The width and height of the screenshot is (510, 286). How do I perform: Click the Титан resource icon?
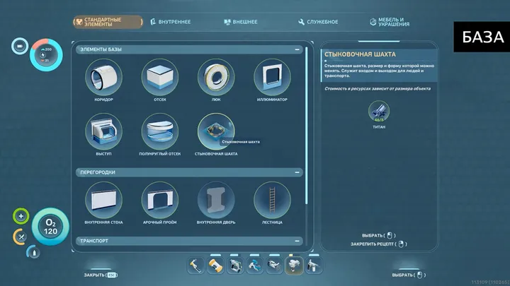point(379,112)
